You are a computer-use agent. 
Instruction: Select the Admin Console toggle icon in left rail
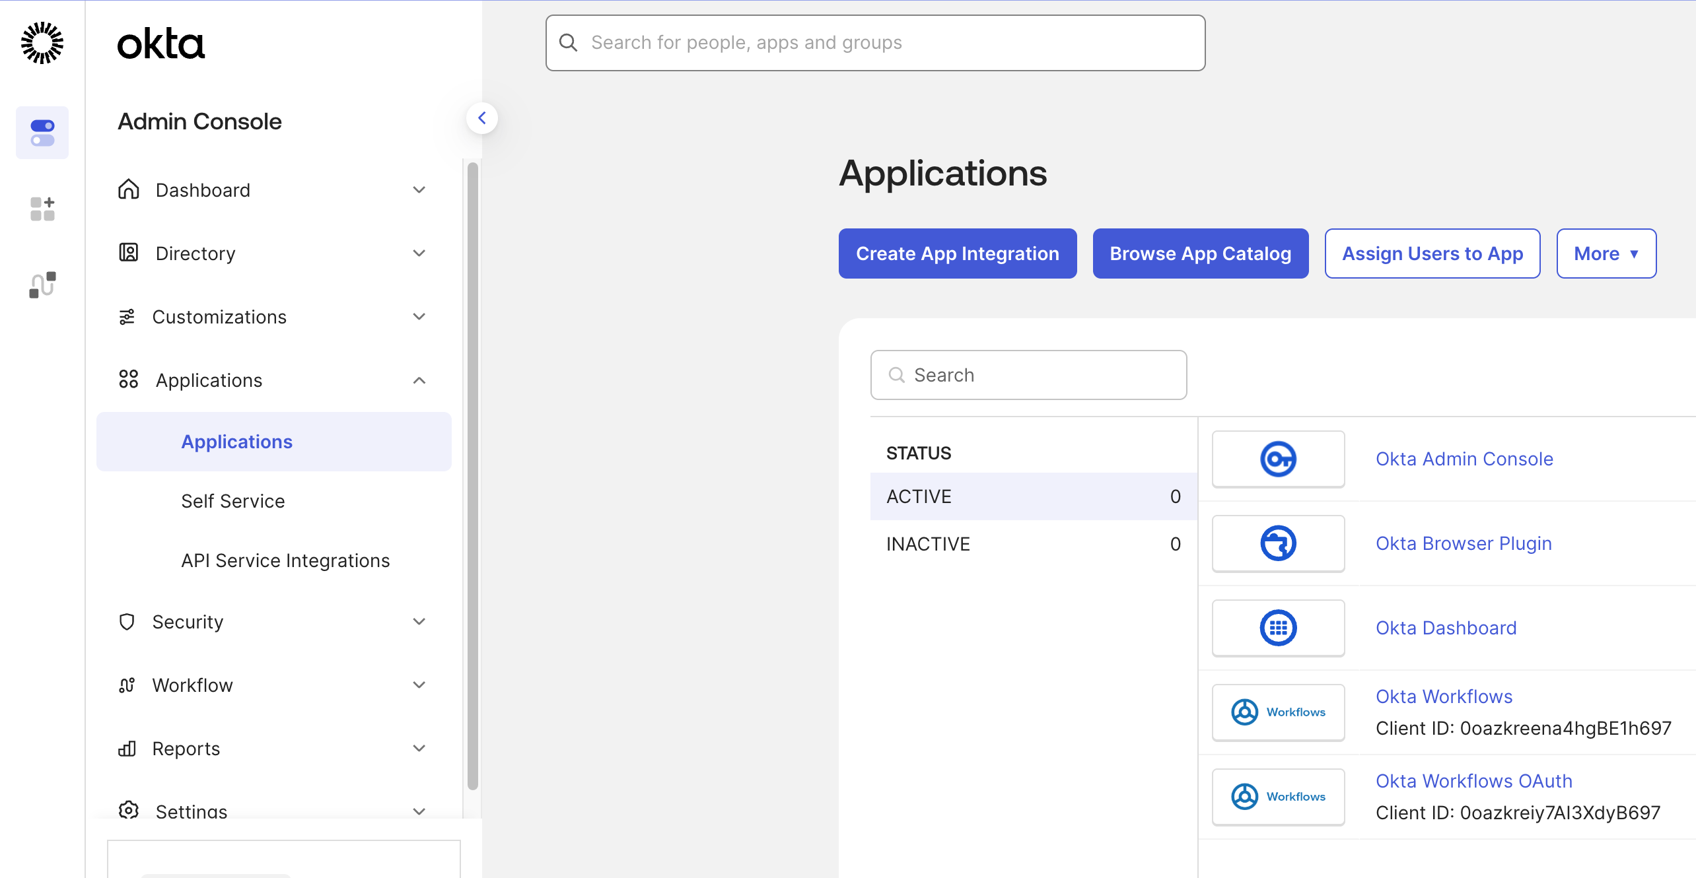[42, 133]
